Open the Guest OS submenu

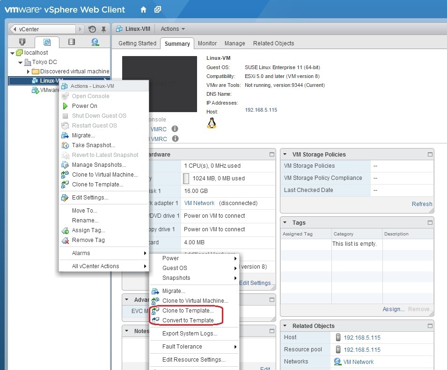[x=194, y=268]
